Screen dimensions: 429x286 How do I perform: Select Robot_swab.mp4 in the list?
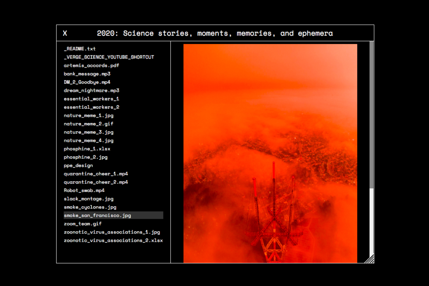tap(84, 191)
